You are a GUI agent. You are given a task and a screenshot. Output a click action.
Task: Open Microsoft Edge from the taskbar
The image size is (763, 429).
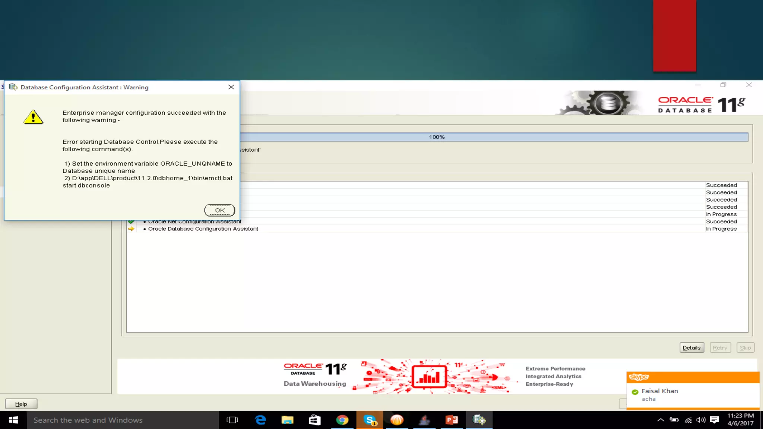click(260, 420)
